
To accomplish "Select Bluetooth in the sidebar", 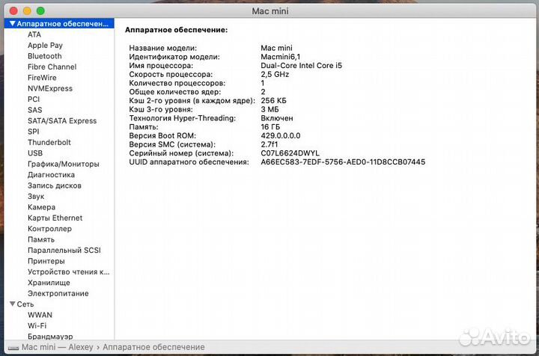I will click(x=45, y=56).
